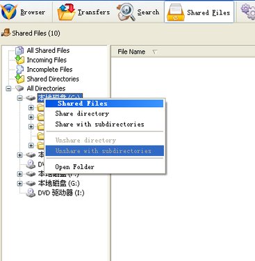Click the Browser globe icon

(x=9, y=12)
